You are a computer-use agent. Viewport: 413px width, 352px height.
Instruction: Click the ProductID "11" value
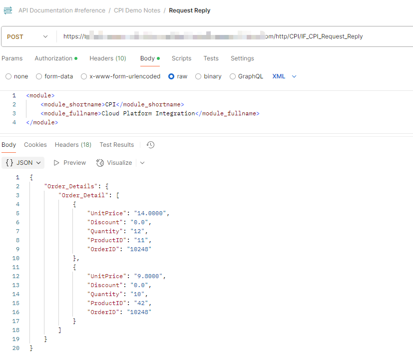tap(141, 240)
